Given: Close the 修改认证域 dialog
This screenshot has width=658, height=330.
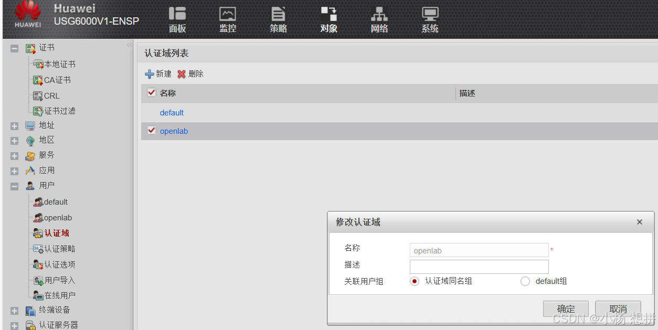Looking at the screenshot, I should 640,222.
